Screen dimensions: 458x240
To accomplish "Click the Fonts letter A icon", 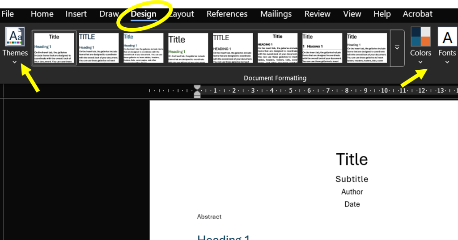I will pyautogui.click(x=447, y=37).
